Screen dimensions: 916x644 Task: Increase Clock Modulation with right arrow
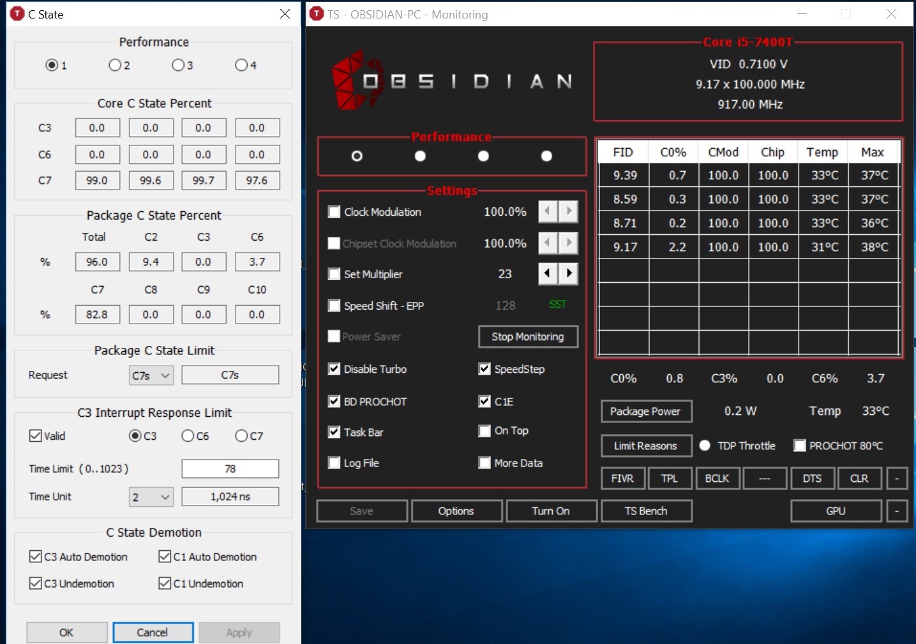568,211
